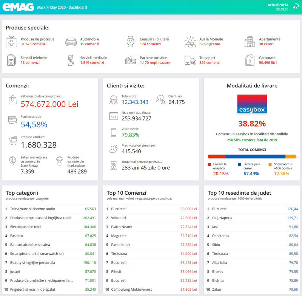Click the red Livrare la easybox legend square
Screen dimensions: 302x296
[x=210, y=164]
